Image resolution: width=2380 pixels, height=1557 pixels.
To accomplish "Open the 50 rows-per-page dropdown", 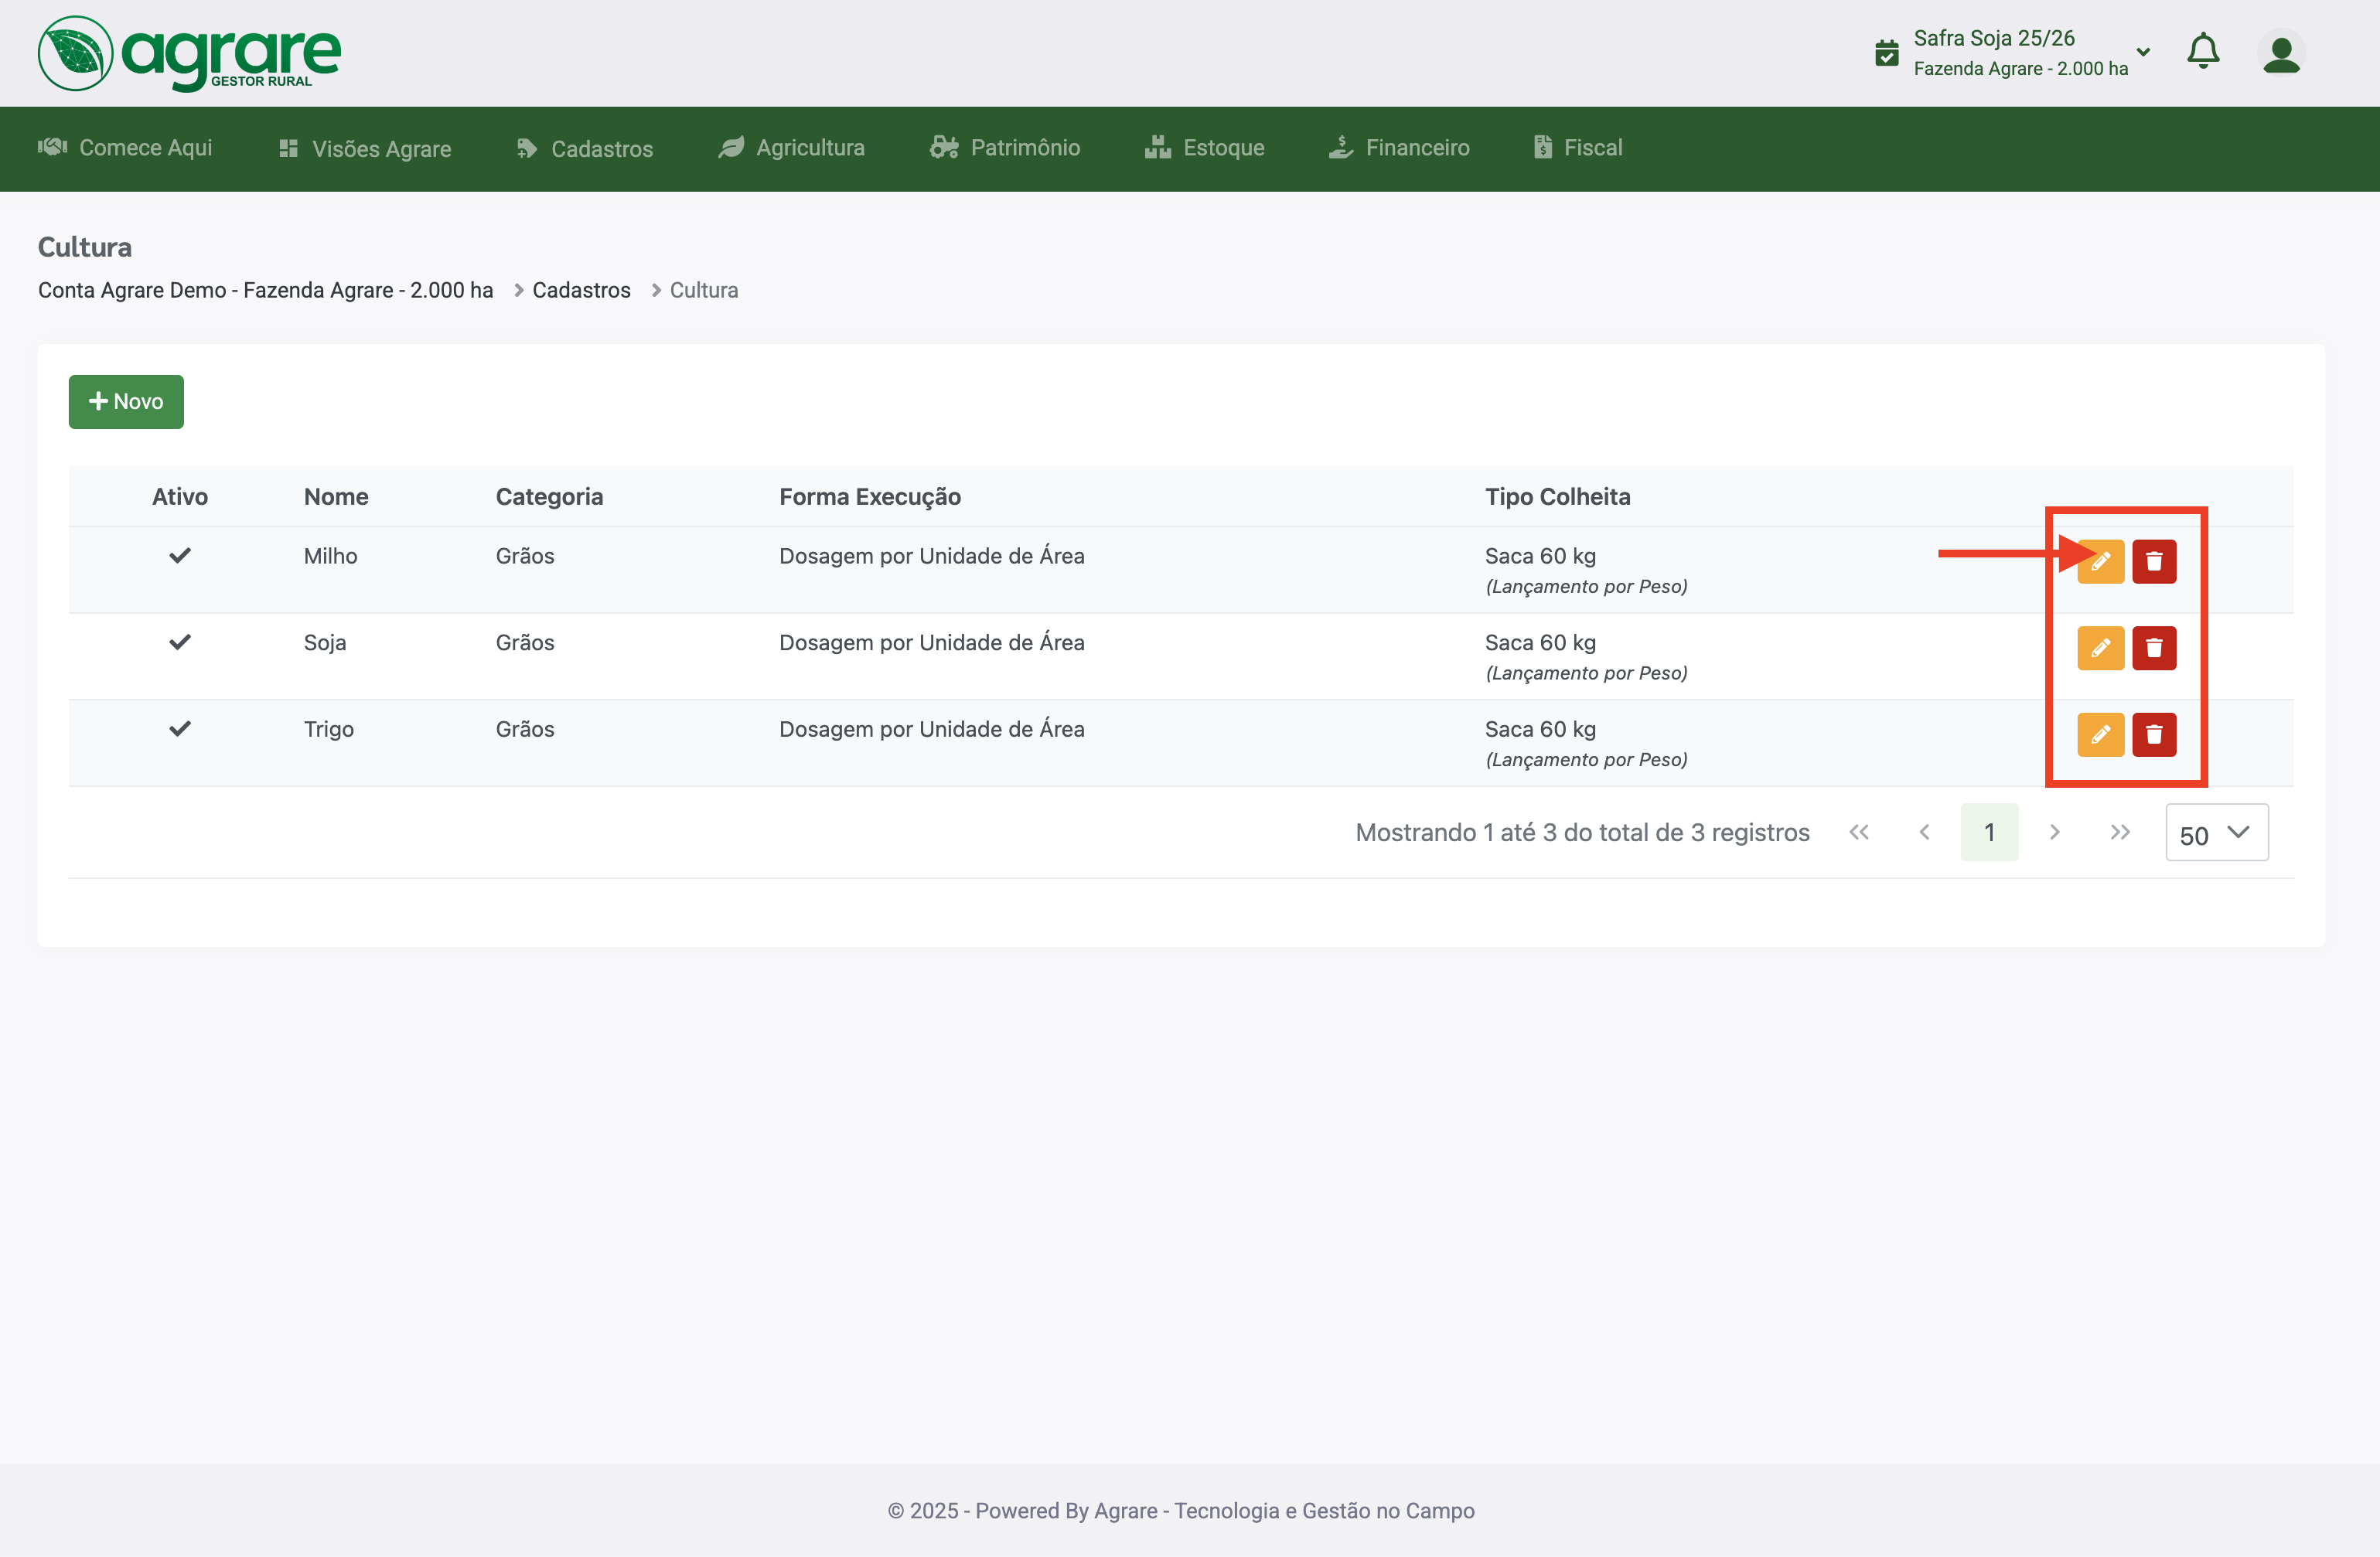I will [2216, 833].
